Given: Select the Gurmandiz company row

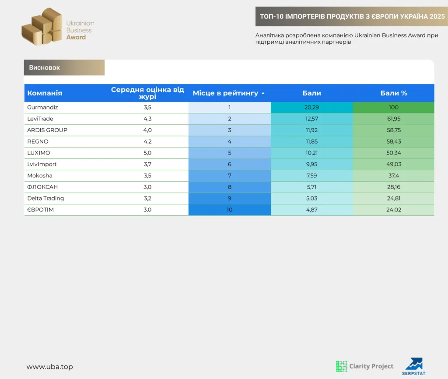Looking at the screenshot, I should (x=229, y=108).
